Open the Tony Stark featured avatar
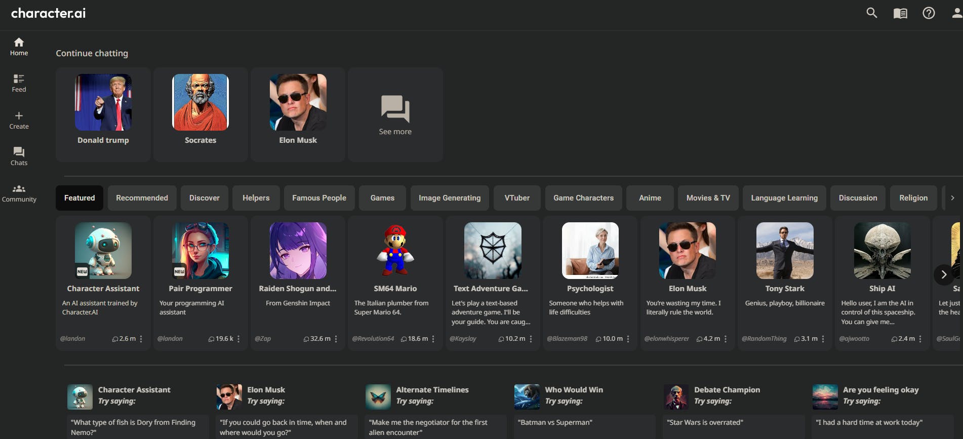 pyautogui.click(x=785, y=251)
